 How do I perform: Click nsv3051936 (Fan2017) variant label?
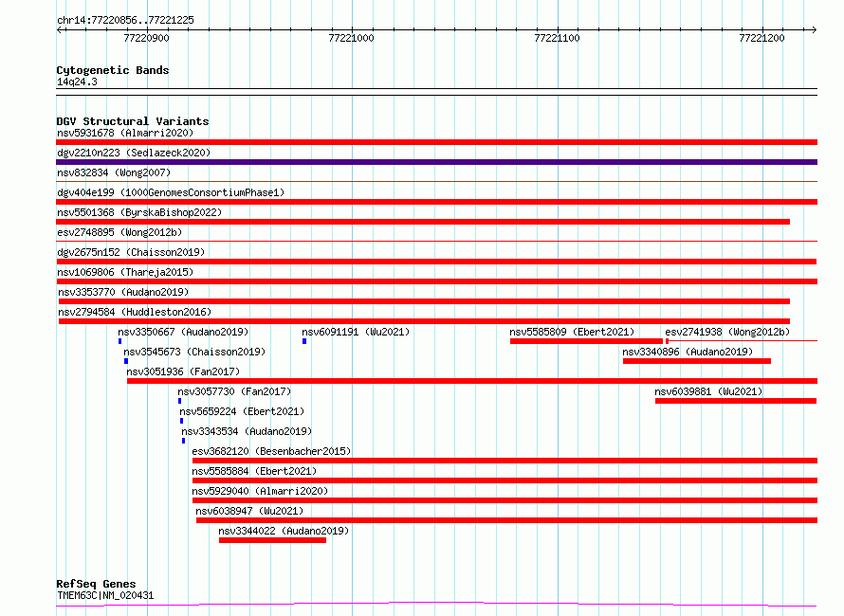pyautogui.click(x=183, y=371)
